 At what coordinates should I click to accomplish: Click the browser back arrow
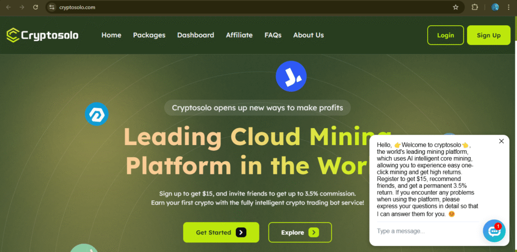pos(9,7)
